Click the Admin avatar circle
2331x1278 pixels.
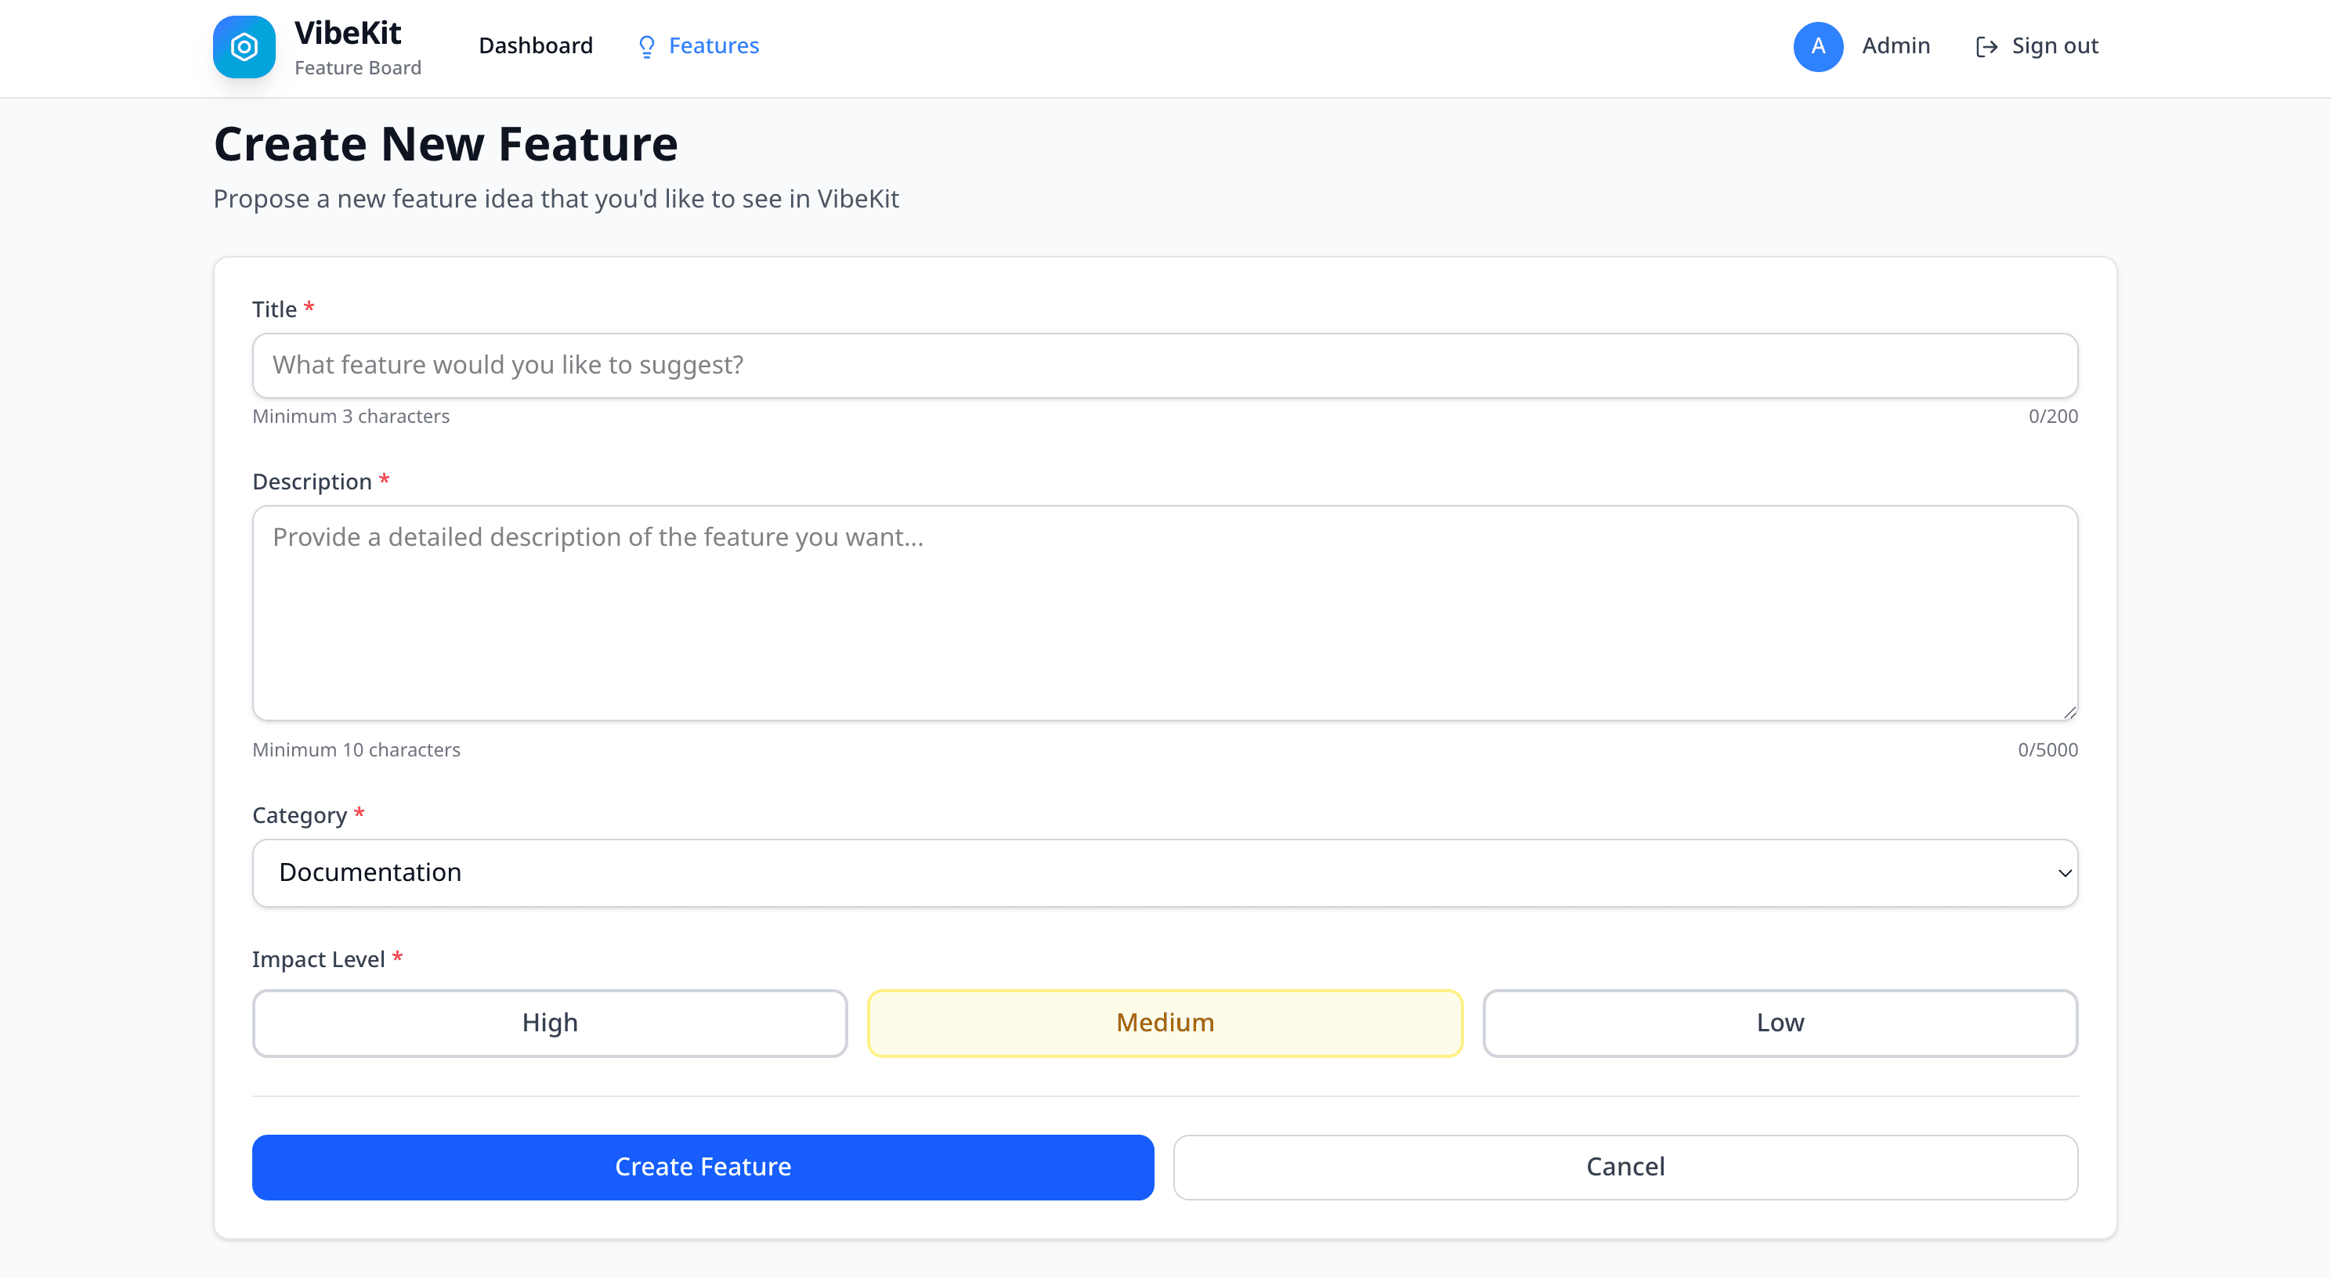(x=1818, y=46)
